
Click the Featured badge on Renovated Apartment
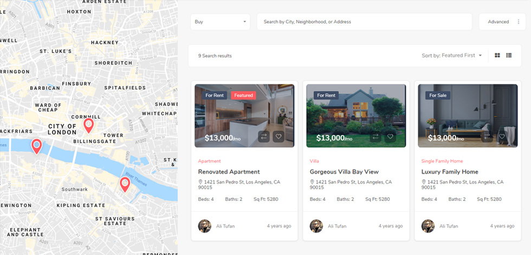coord(243,95)
